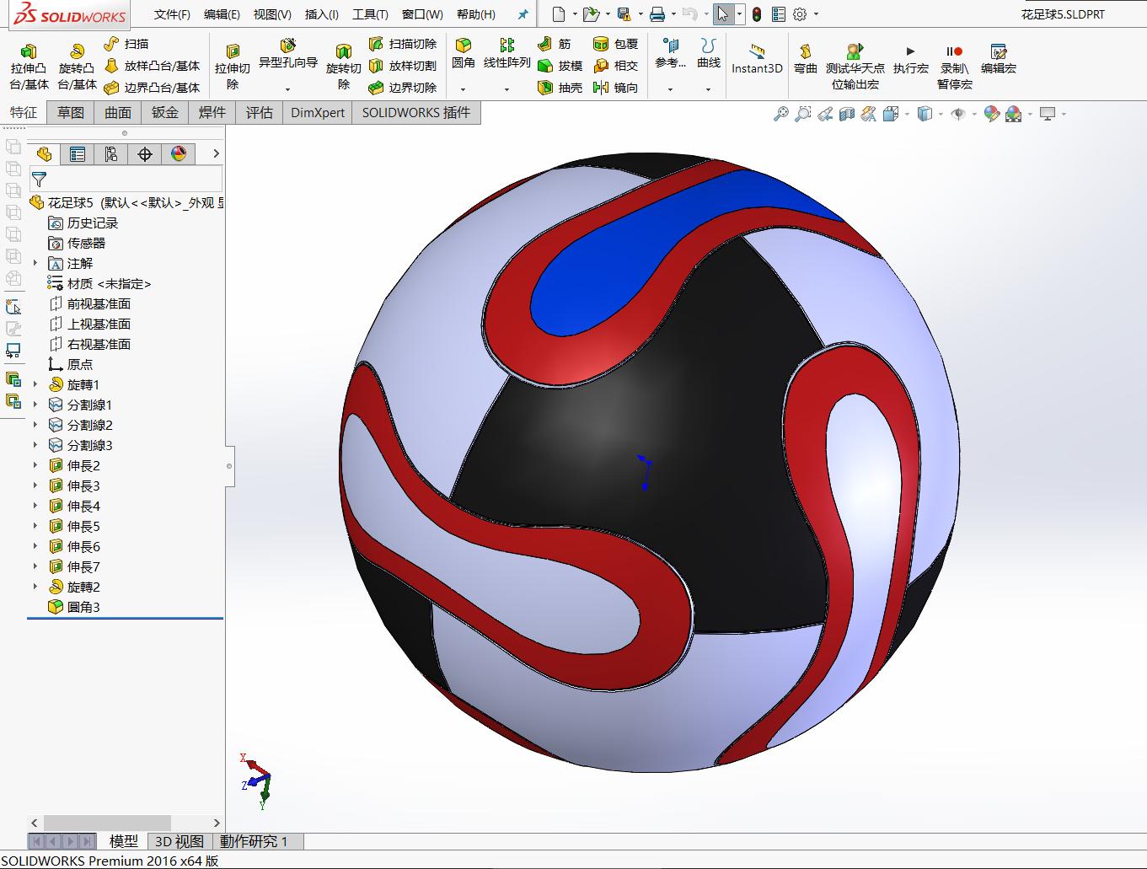This screenshot has width=1147, height=869.
Task: Click the 执行宏 run macro button
Action: 910,59
